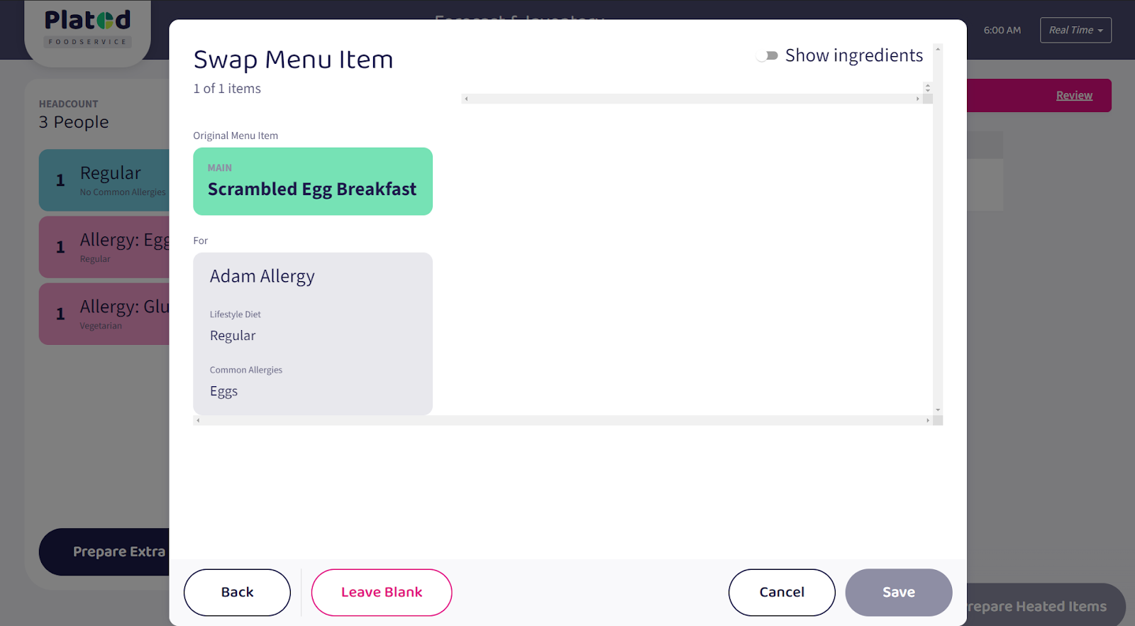
Task: Open the Real Time dropdown
Action: (x=1075, y=31)
